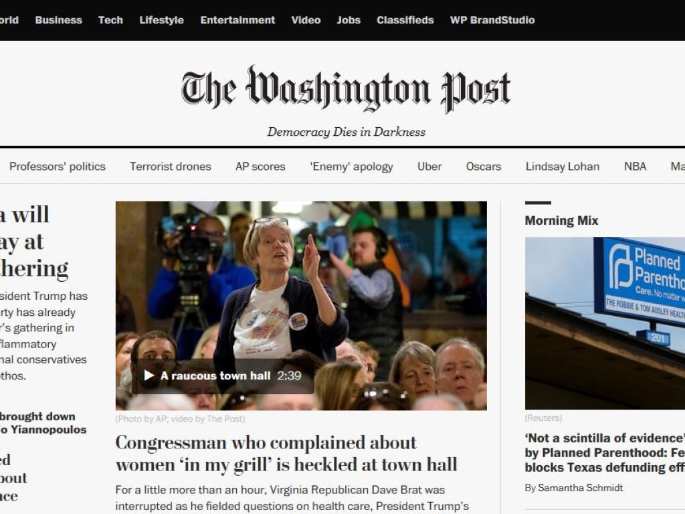Viewport: 685px width, 514px height.
Task: Select the "Professors' politics" trending topic
Action: pyautogui.click(x=58, y=167)
